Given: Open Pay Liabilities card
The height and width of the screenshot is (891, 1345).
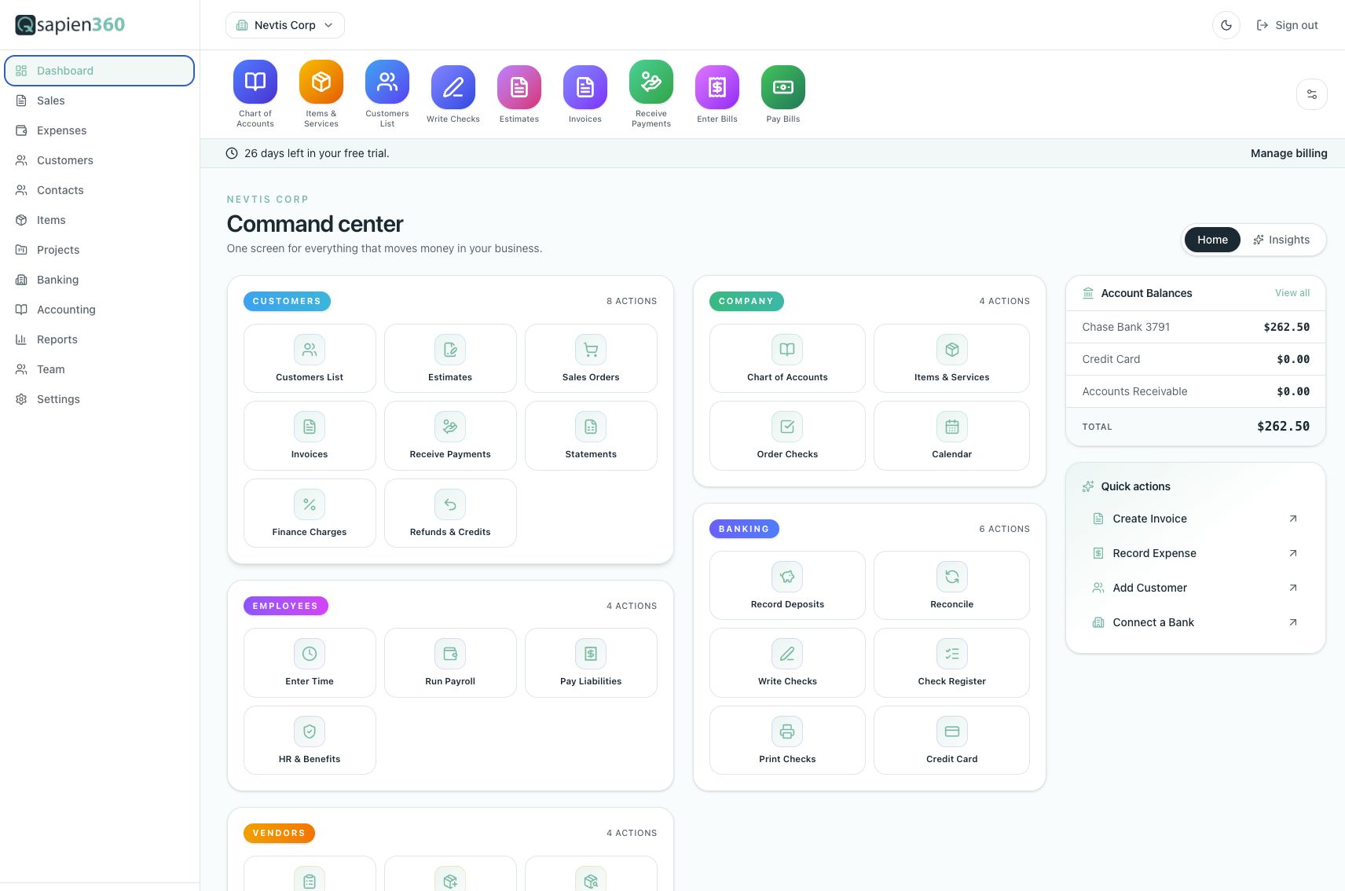Looking at the screenshot, I should point(591,662).
